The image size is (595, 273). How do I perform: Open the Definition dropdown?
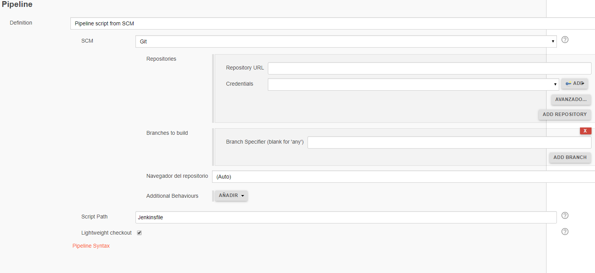(333, 23)
